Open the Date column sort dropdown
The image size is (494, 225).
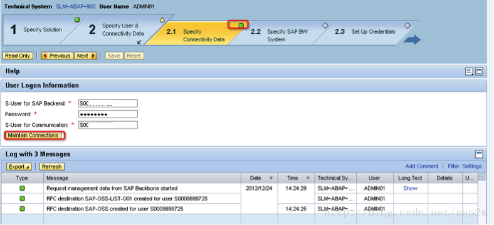pyautogui.click(x=271, y=178)
